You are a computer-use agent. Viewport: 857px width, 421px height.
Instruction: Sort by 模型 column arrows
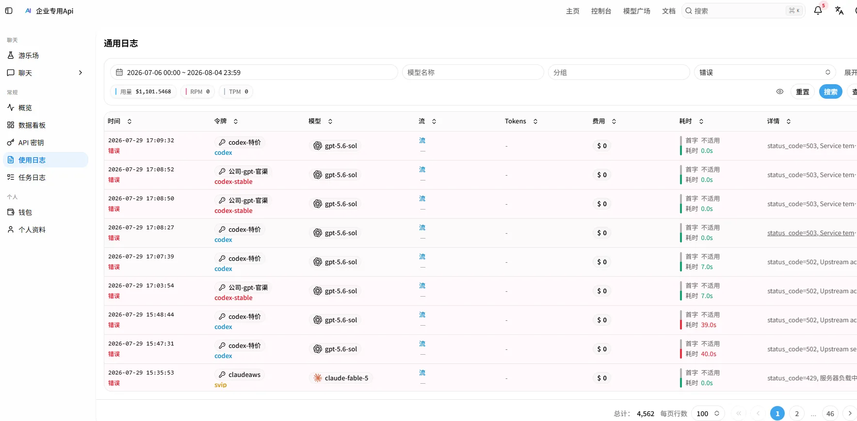330,121
